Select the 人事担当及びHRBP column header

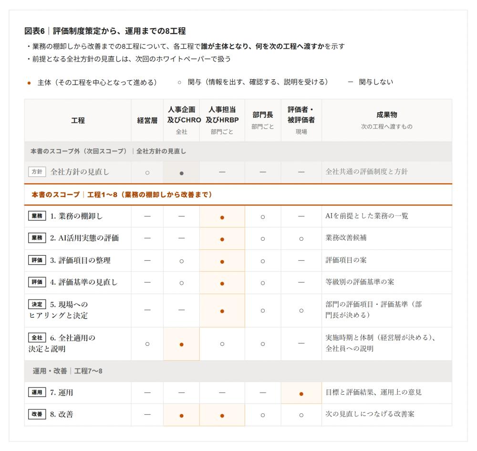[x=222, y=120]
